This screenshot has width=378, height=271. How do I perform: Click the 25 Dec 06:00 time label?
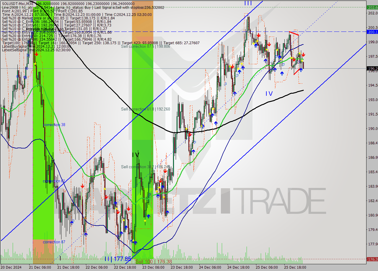(x=267, y=267)
